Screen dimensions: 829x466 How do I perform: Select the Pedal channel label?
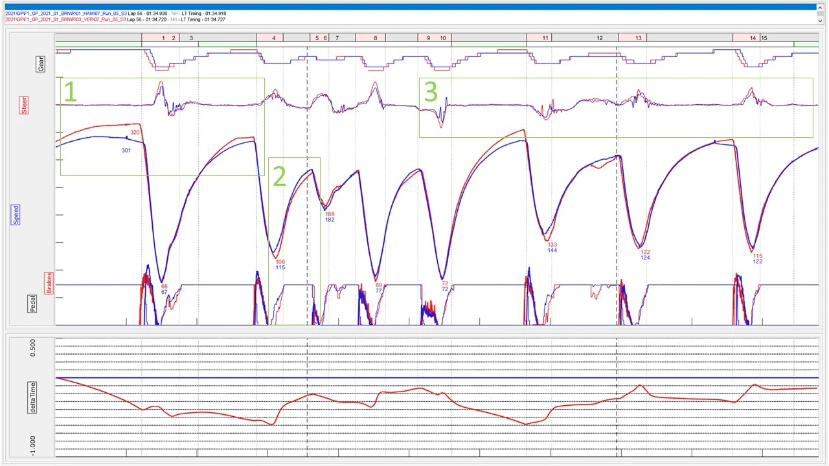34,304
